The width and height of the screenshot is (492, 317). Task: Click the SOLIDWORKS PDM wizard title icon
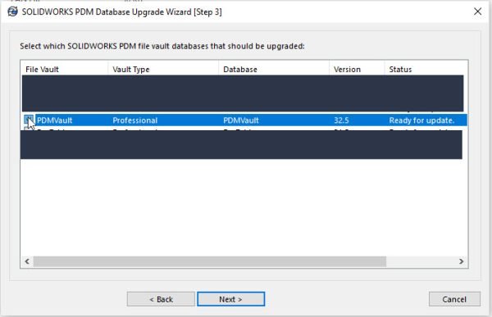[12, 11]
